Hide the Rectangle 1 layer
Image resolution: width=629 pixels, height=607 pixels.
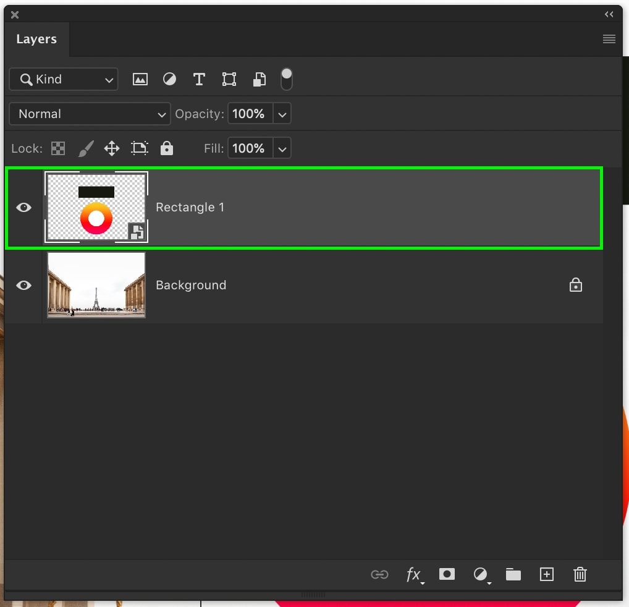(23, 208)
